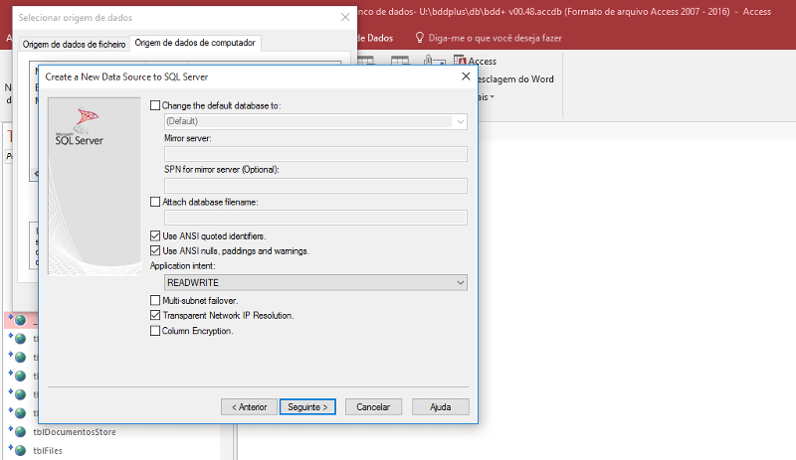Click the Mirror server input field
796x460 pixels.
coord(315,154)
